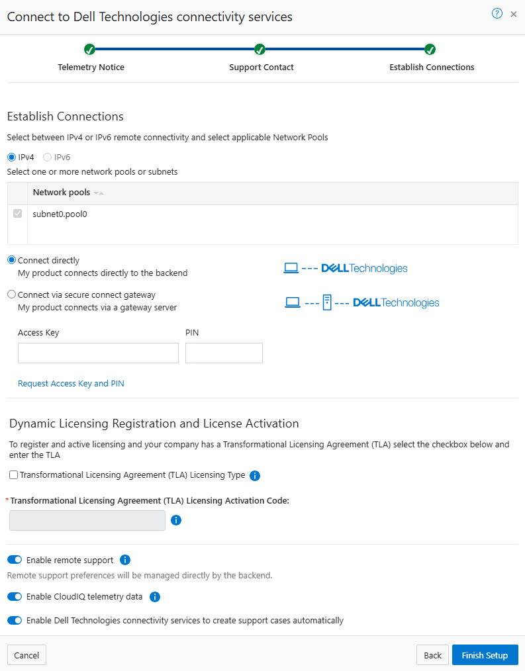
Task: Click the Support Contact step checkmark
Action: pos(260,49)
